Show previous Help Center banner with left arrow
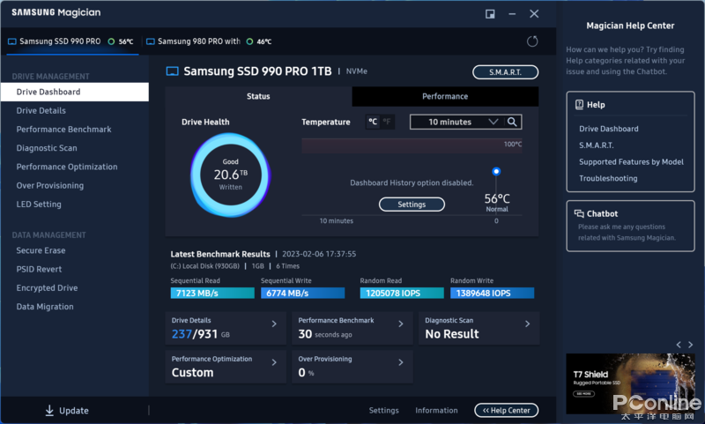 [679, 345]
